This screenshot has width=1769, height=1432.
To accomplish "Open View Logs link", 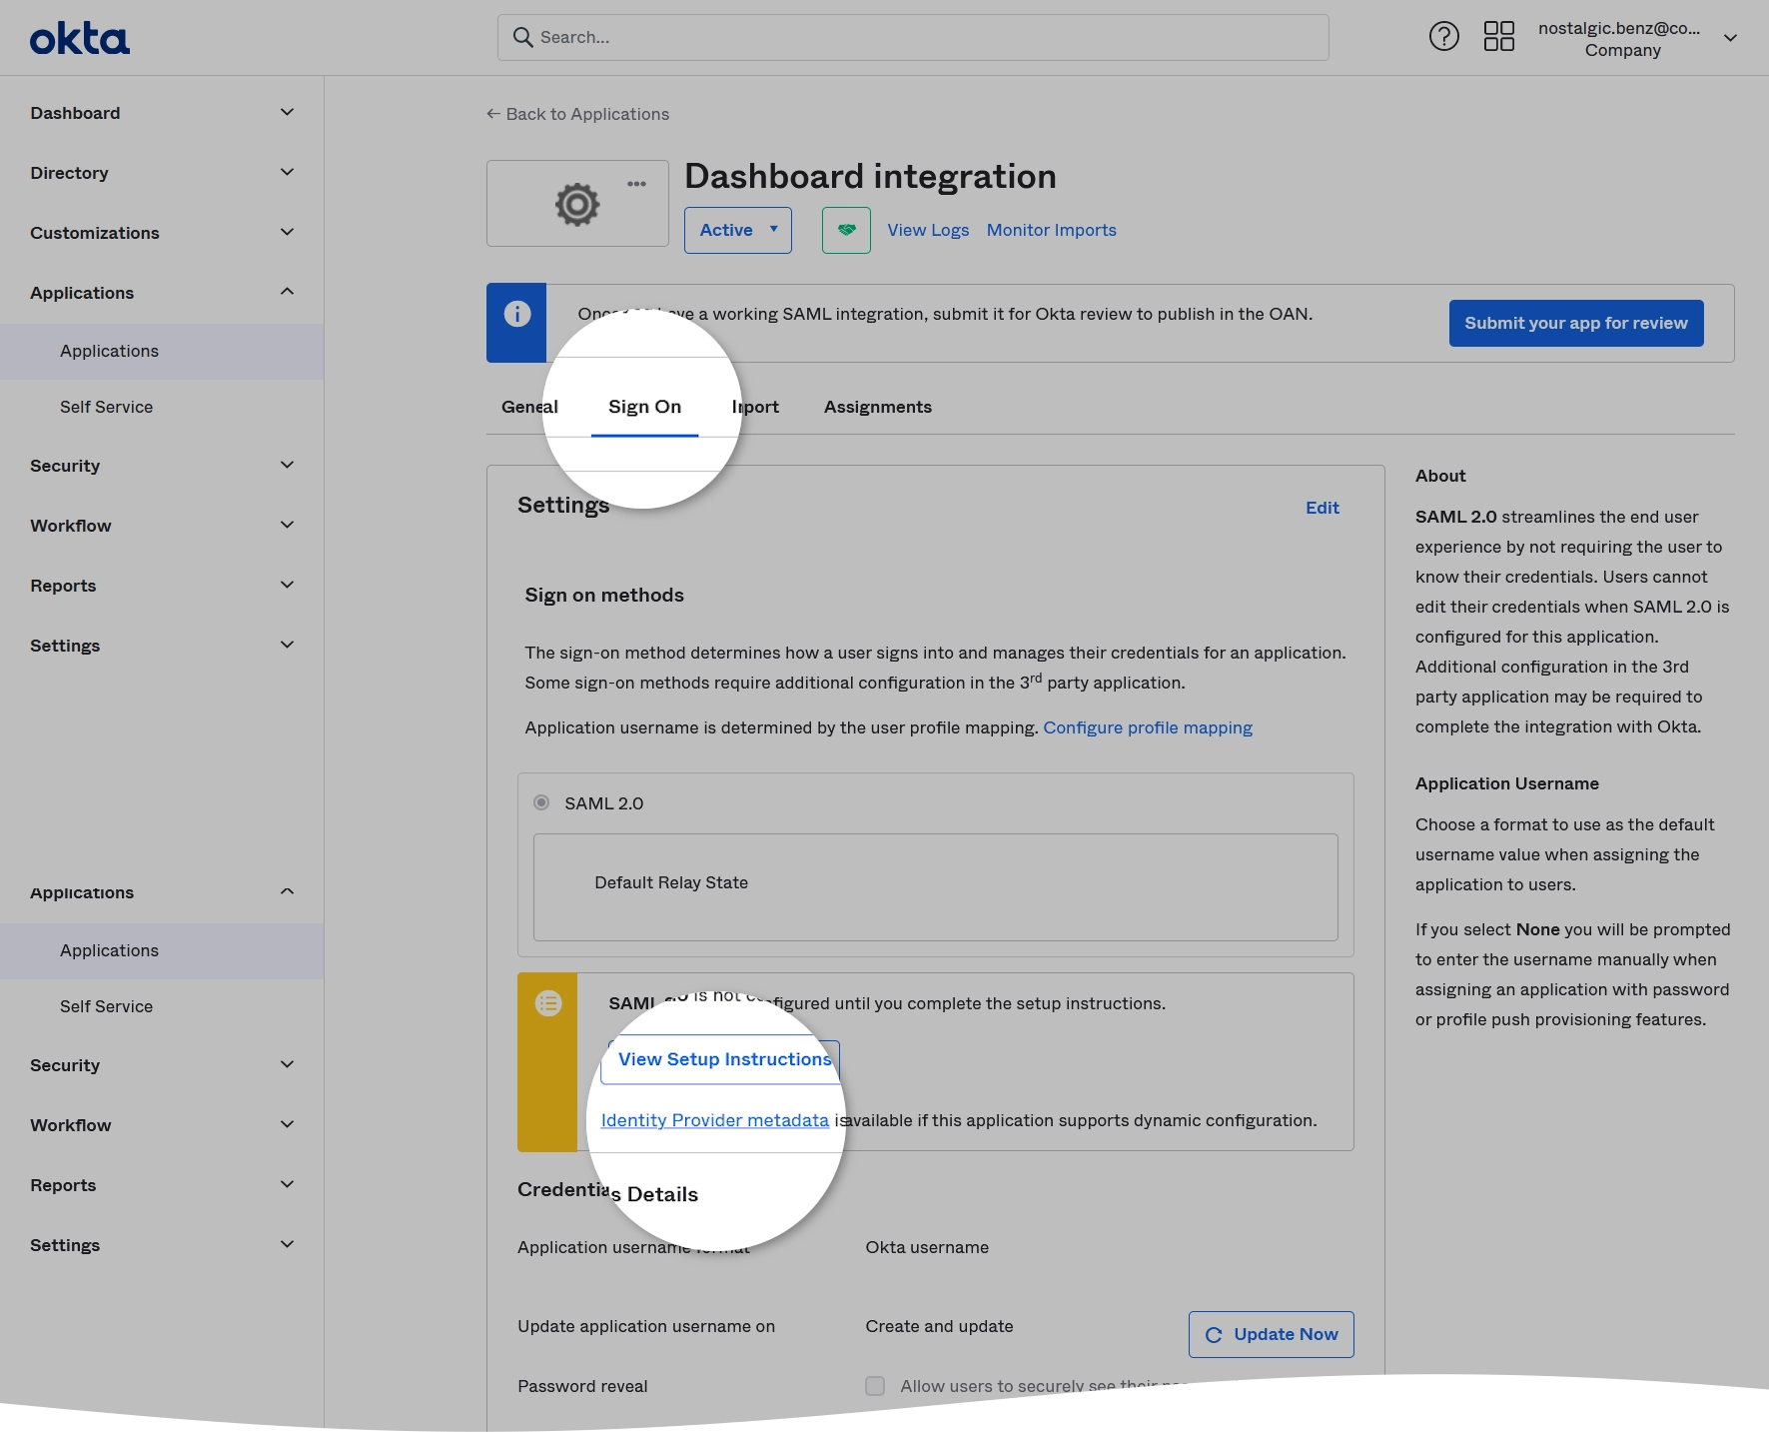I will [928, 230].
